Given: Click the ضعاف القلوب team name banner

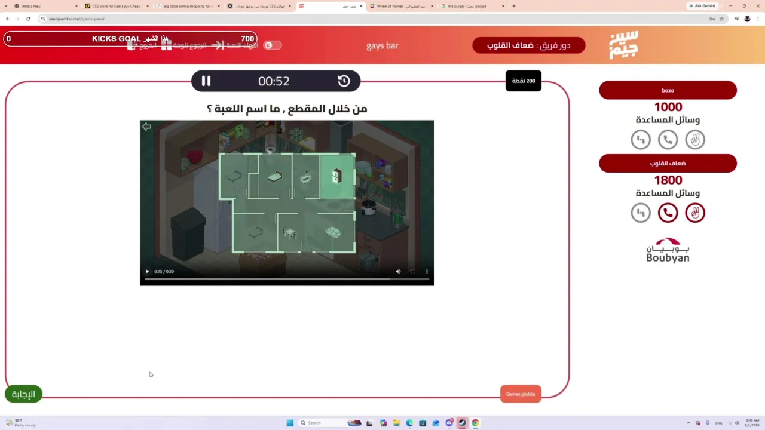Looking at the screenshot, I should pos(668,164).
